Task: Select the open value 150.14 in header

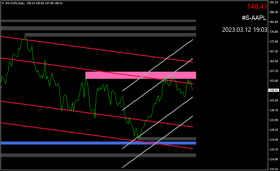Action: coord(31,3)
